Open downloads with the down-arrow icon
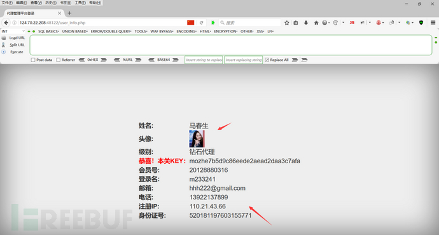This screenshot has width=439, height=235. [306, 23]
